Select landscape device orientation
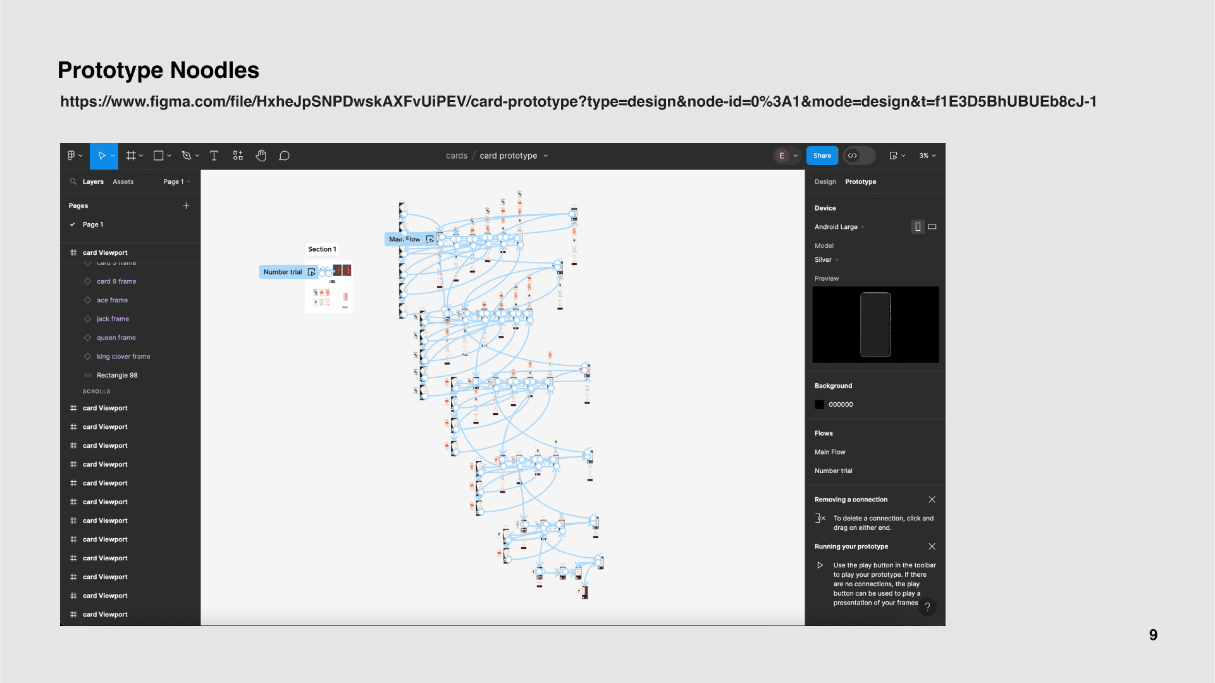Viewport: 1215px width, 683px height. (x=932, y=227)
